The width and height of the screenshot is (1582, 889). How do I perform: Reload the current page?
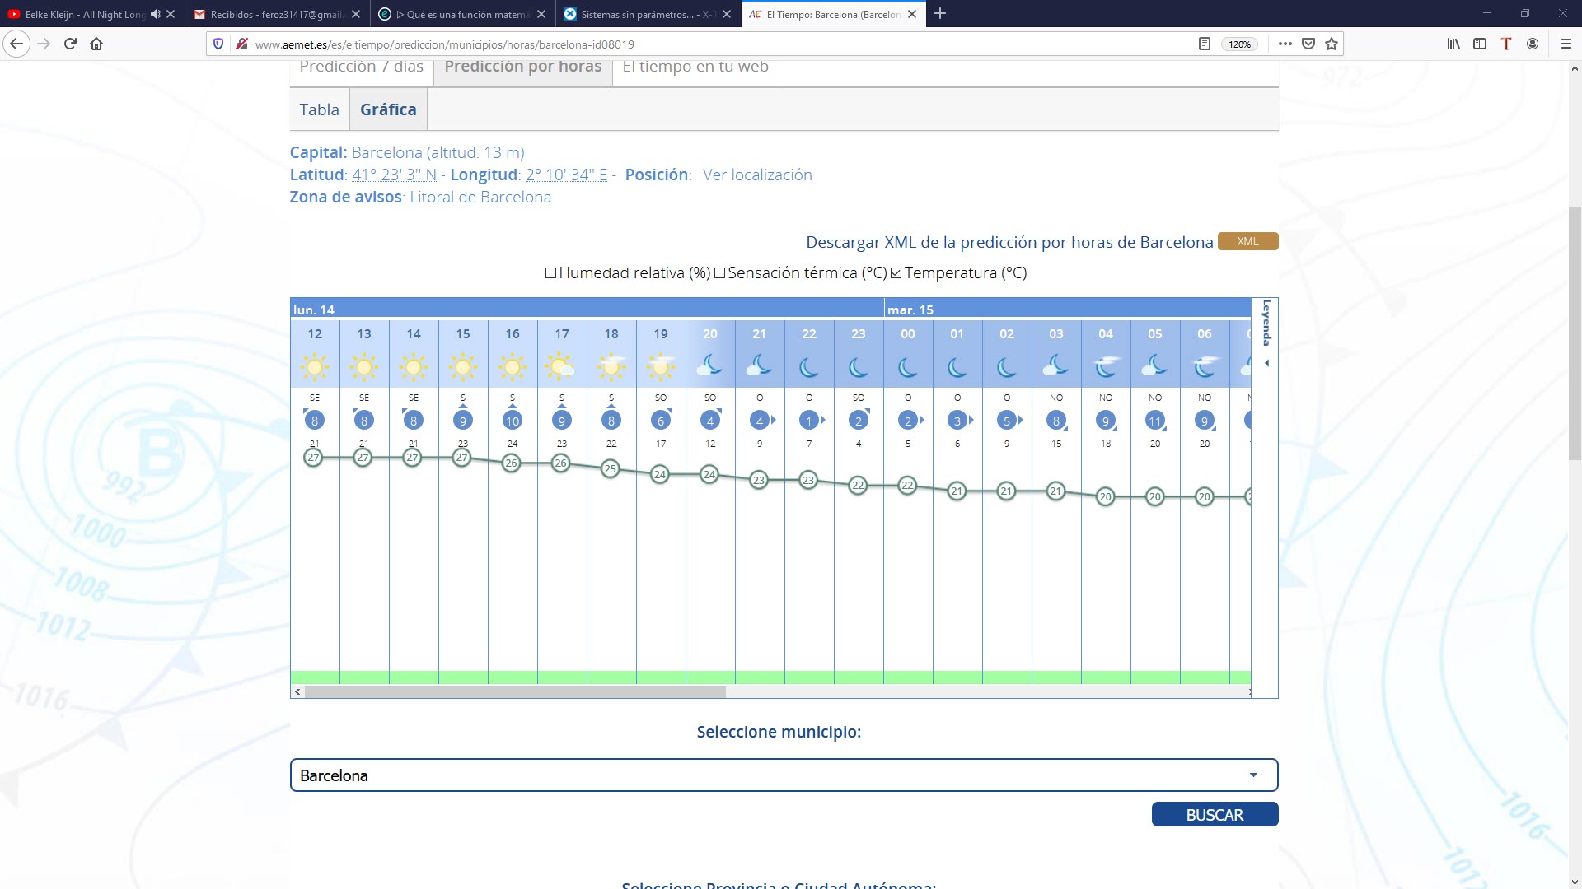point(70,44)
